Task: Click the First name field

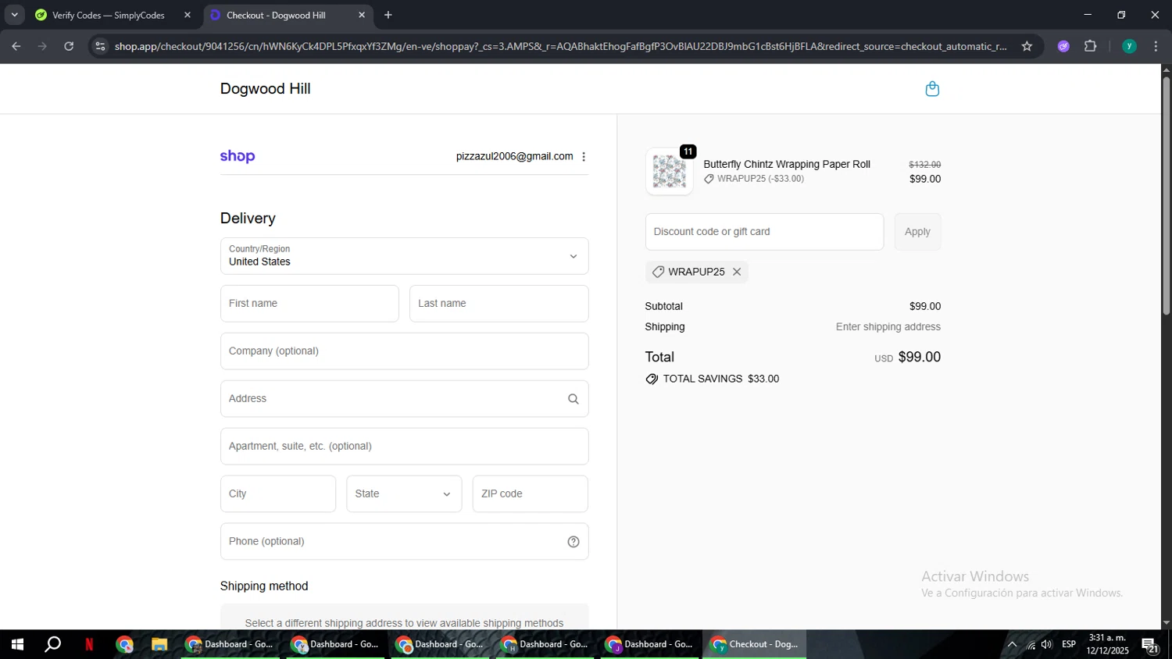Action: coord(309,304)
